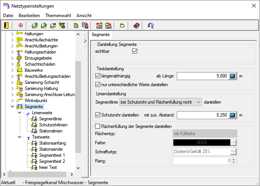Click the plain yellow folder toolbar icon
Viewport: 260px width, 186px height.
pos(122,25)
